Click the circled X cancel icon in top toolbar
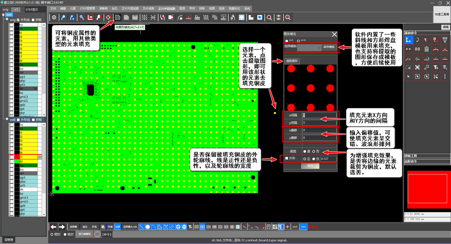 tap(54, 17)
